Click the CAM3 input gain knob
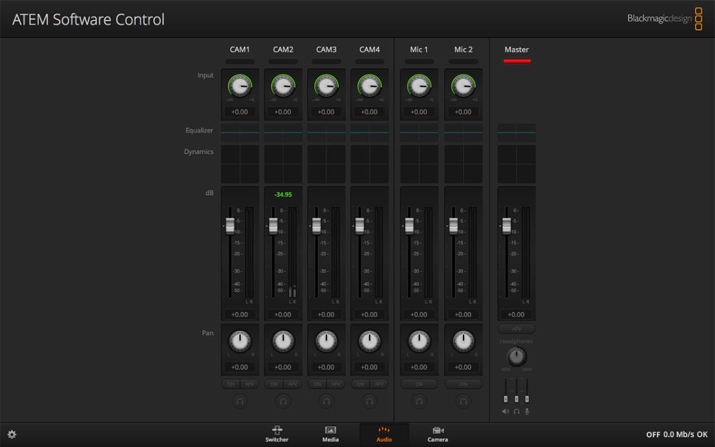Viewport: 715px width, 447px height. (326, 87)
